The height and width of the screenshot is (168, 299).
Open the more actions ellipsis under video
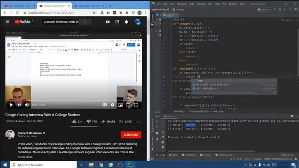[x=138, y=122]
